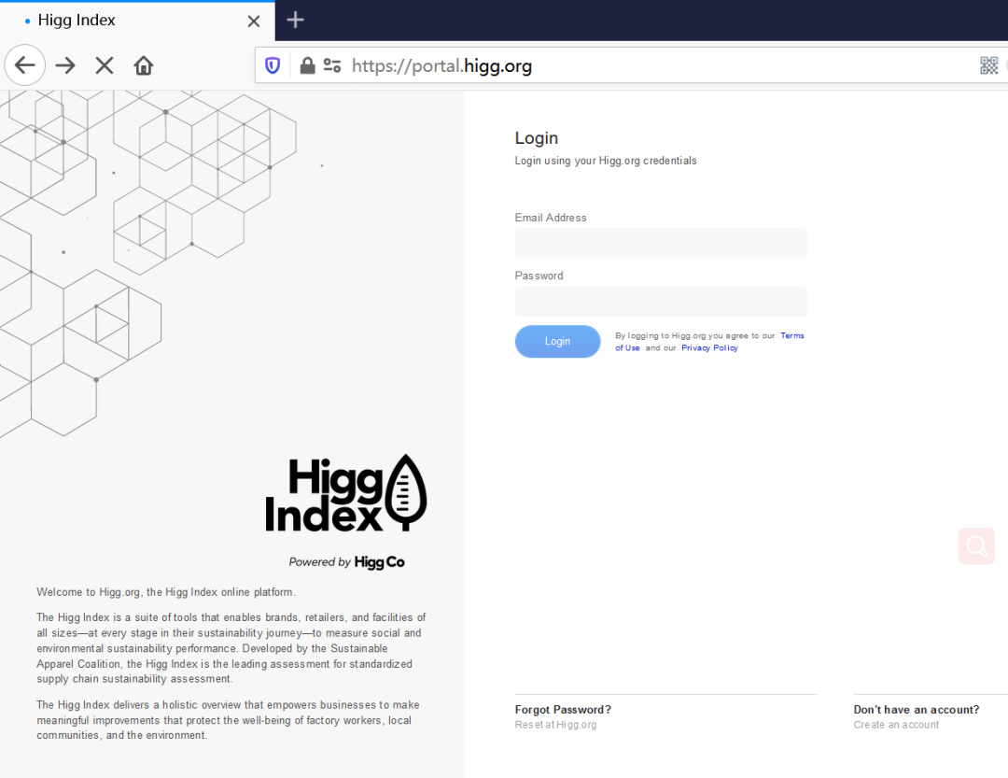Open the Privacy Policy link
Viewport: 1008px width, 778px height.
709,347
